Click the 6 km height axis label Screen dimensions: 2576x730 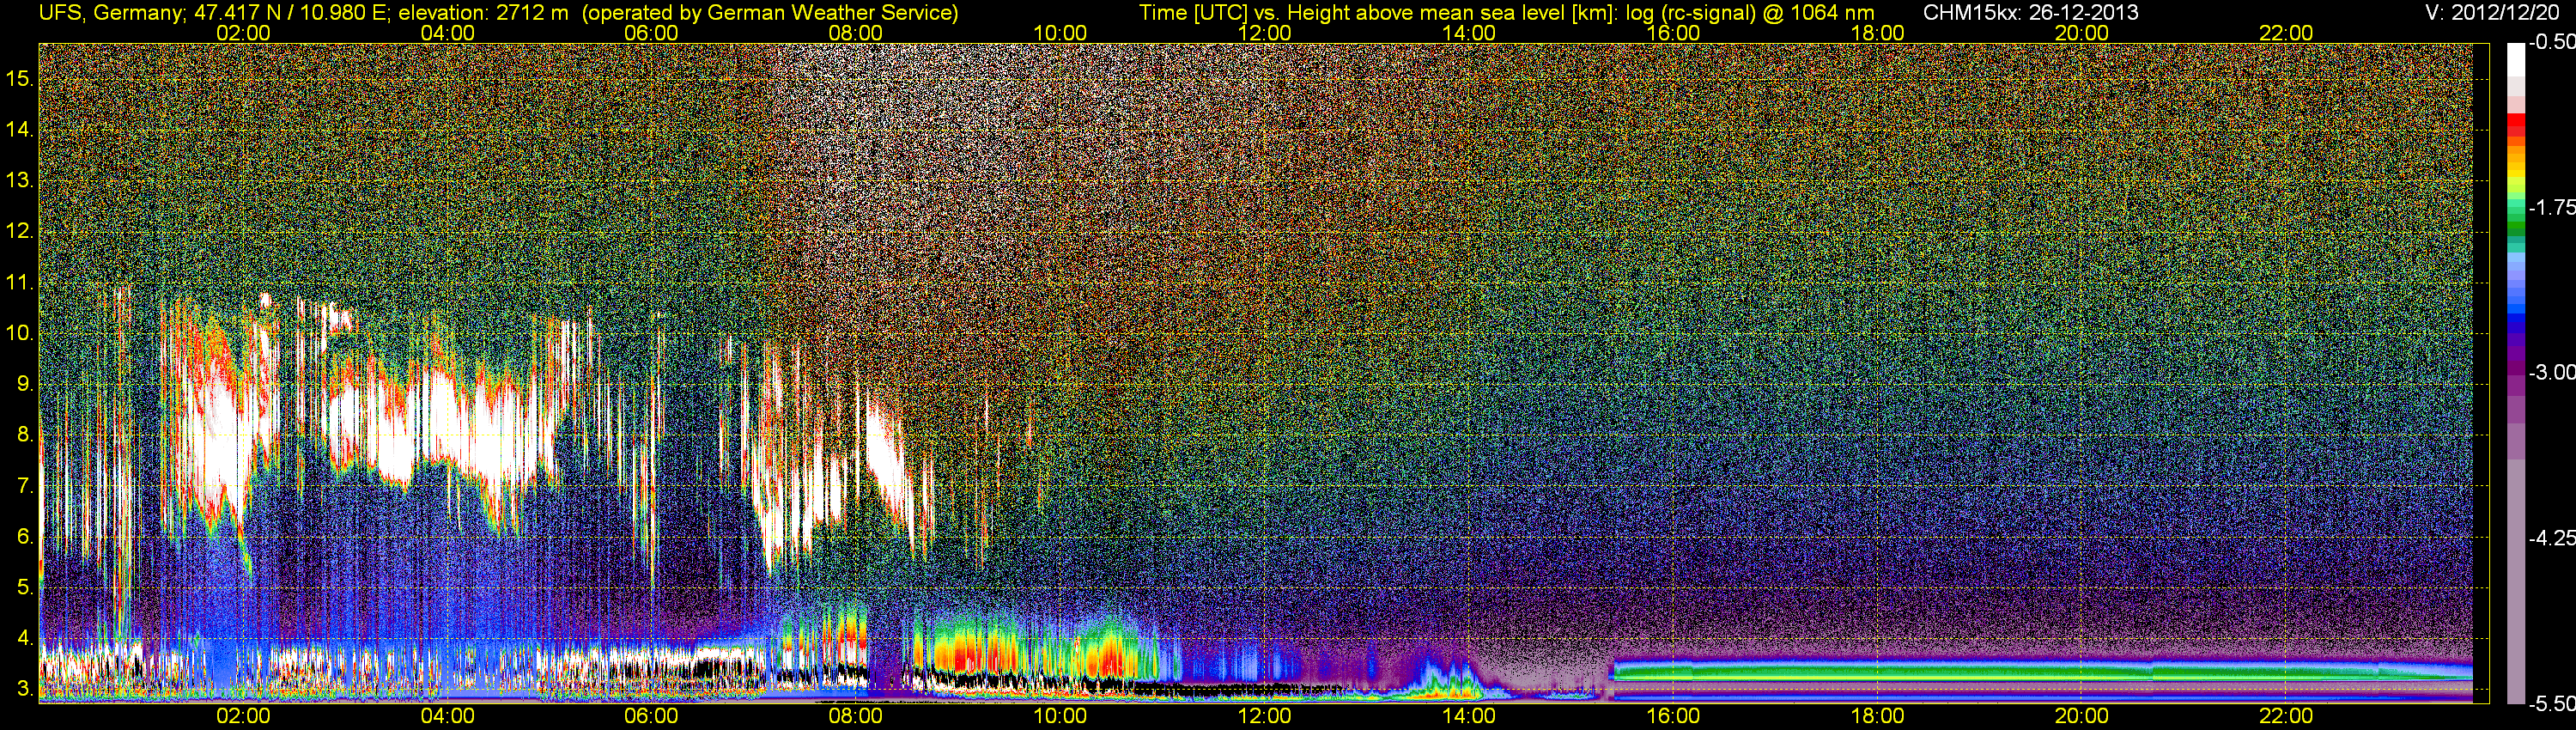tap(25, 537)
